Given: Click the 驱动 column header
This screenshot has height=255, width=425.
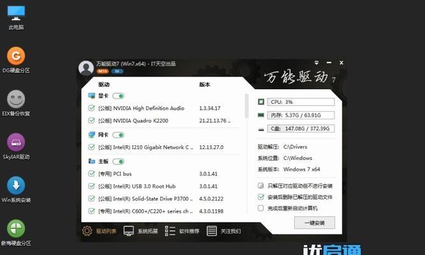Looking at the screenshot, I should pyautogui.click(x=104, y=84).
